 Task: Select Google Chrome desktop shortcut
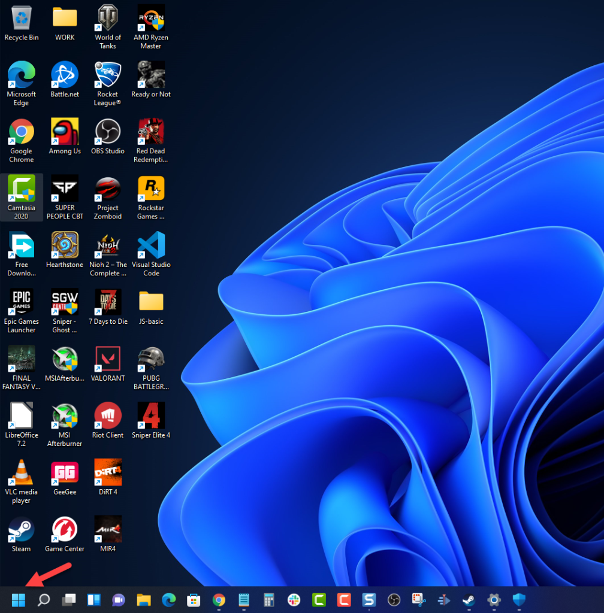tap(22, 141)
